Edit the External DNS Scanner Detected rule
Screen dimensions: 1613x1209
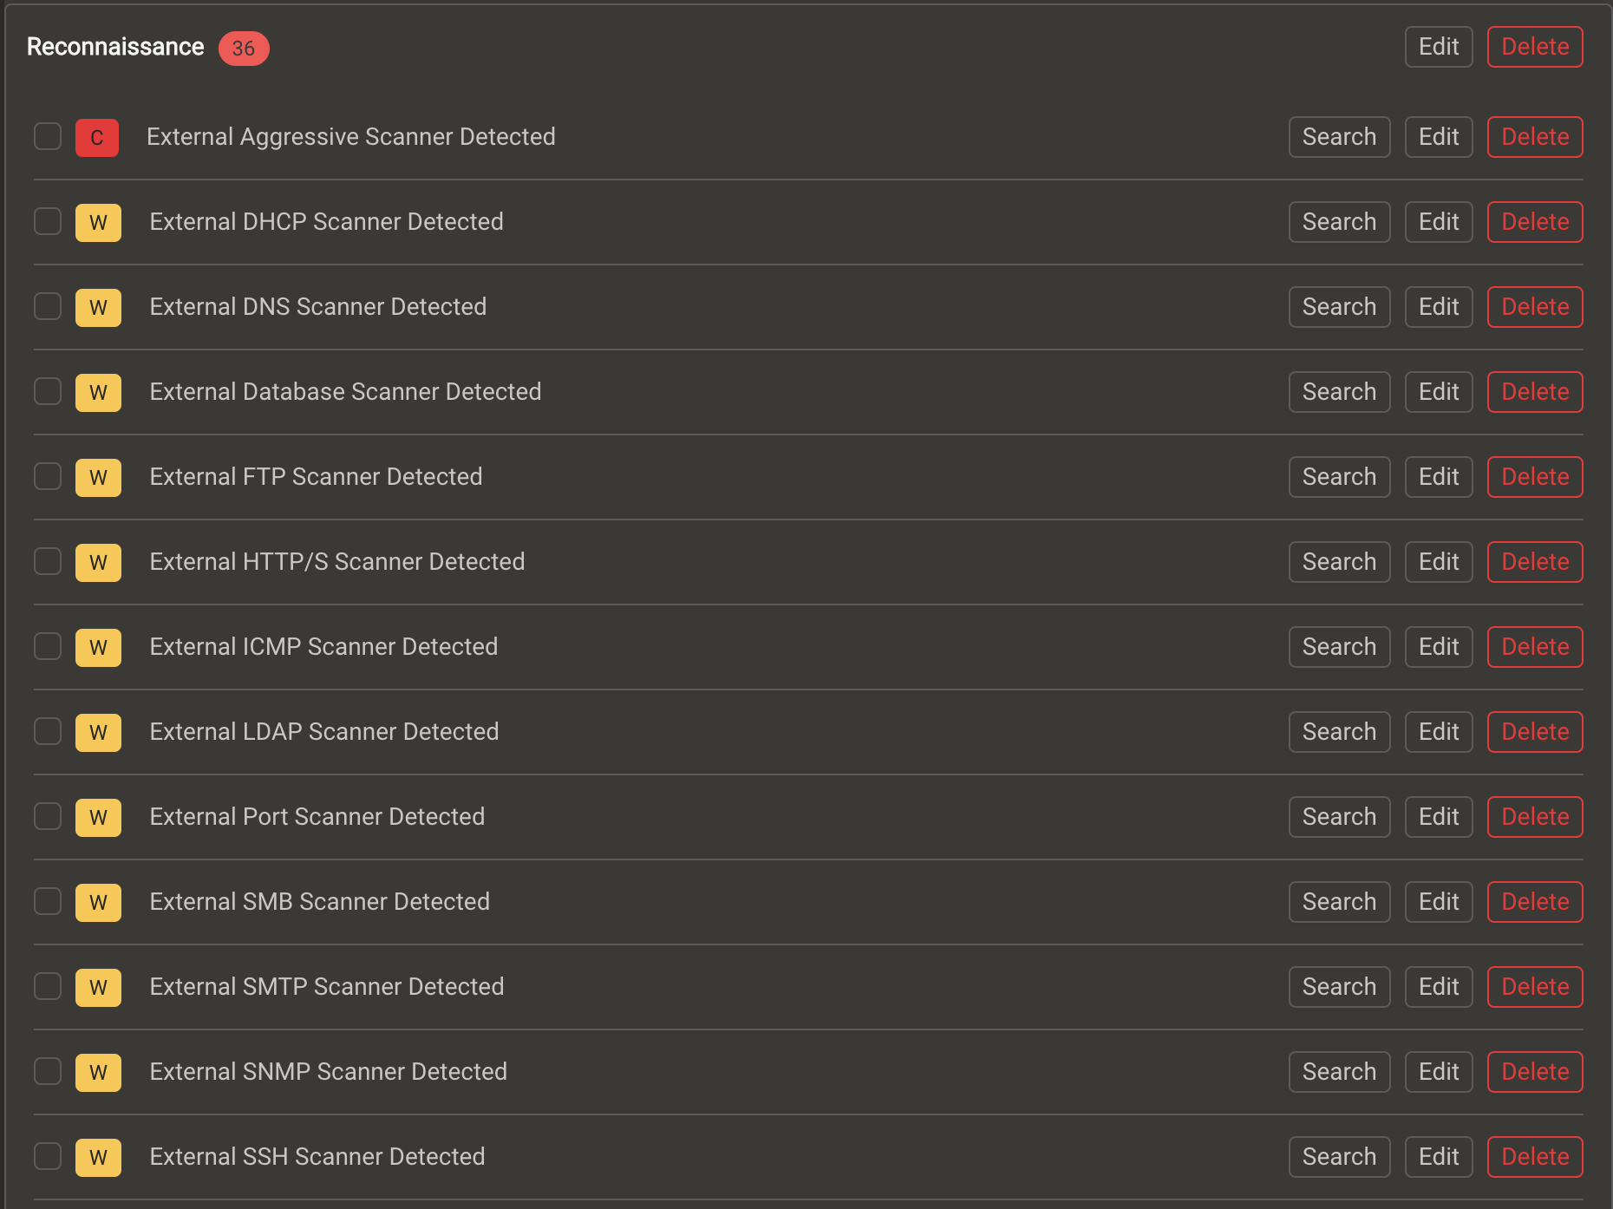[x=1439, y=307]
